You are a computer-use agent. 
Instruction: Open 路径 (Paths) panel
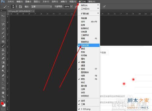[89, 49]
